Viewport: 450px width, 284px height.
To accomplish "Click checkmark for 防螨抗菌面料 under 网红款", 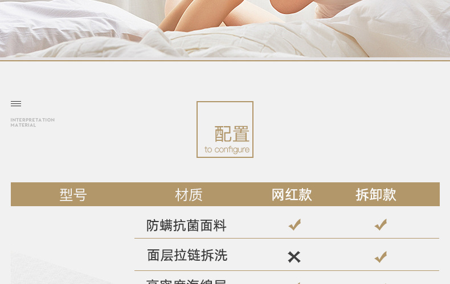I will tap(294, 225).
